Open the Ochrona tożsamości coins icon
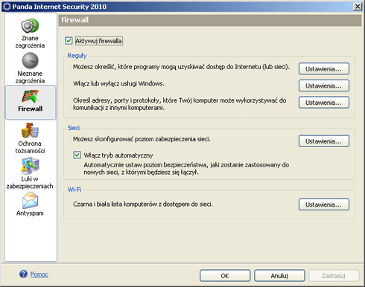The height and width of the screenshot is (287, 365). 30,130
